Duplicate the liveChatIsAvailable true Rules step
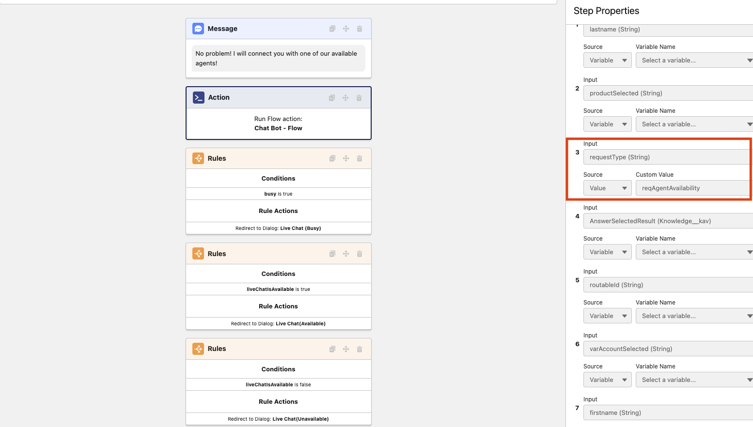The height and width of the screenshot is (427, 753). pyautogui.click(x=332, y=253)
